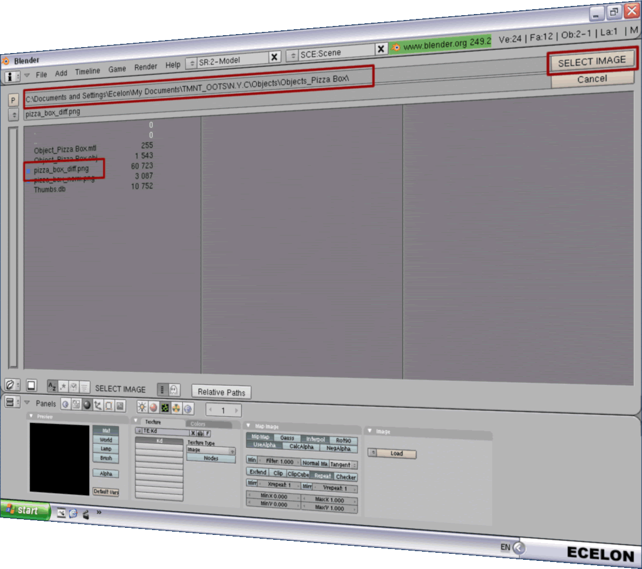The height and width of the screenshot is (569, 642).
Task: Open World buttons globe icon
Action: [x=188, y=409]
